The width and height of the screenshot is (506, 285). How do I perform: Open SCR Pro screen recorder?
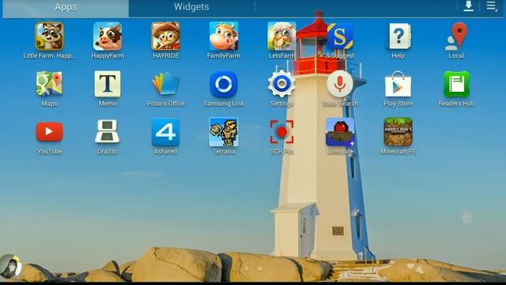coord(281,132)
